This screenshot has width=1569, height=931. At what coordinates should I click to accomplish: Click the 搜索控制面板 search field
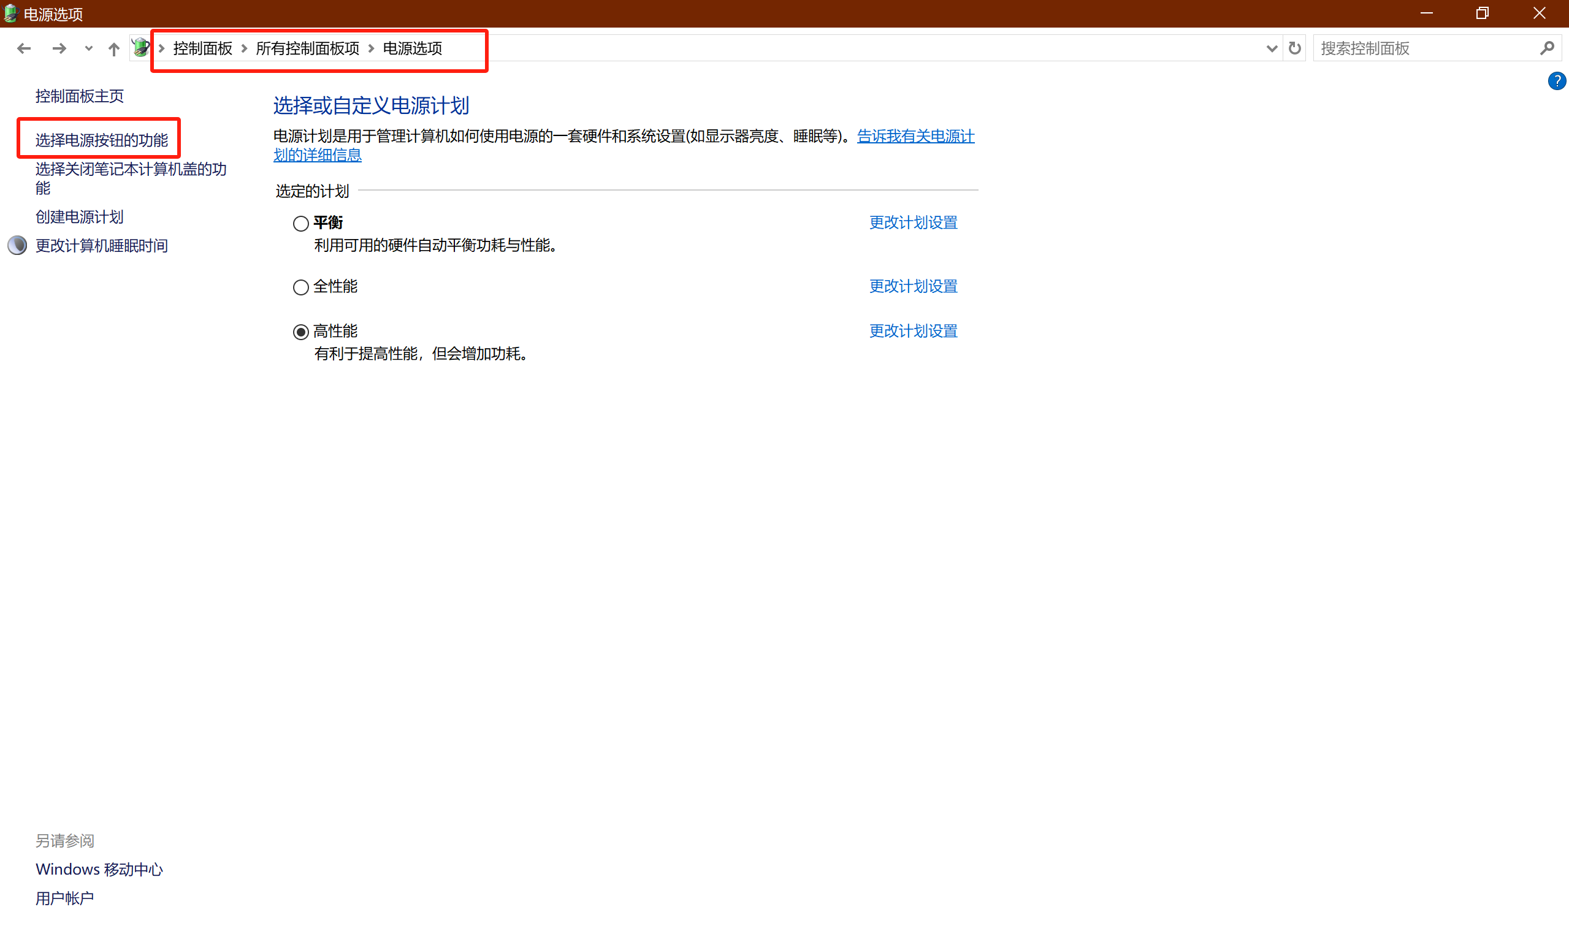tap(1425, 48)
